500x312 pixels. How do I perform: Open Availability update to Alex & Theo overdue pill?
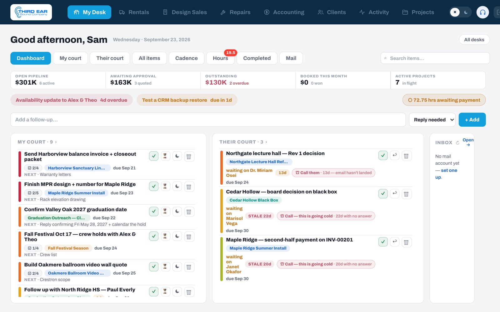click(72, 100)
